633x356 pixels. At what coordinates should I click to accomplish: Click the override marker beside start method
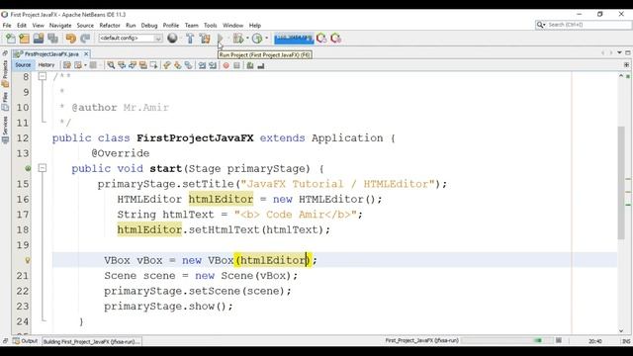pyautogui.click(x=28, y=168)
